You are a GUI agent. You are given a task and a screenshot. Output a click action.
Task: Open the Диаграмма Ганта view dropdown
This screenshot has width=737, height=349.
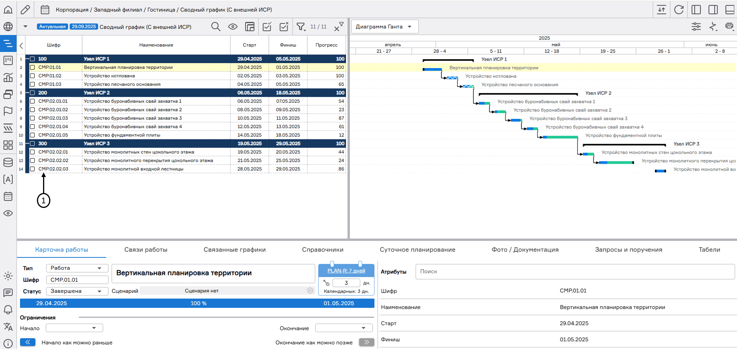pos(384,27)
